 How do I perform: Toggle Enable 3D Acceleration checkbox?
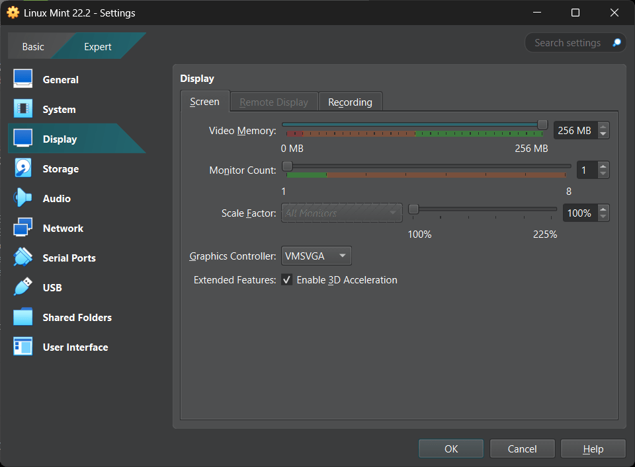[287, 280]
